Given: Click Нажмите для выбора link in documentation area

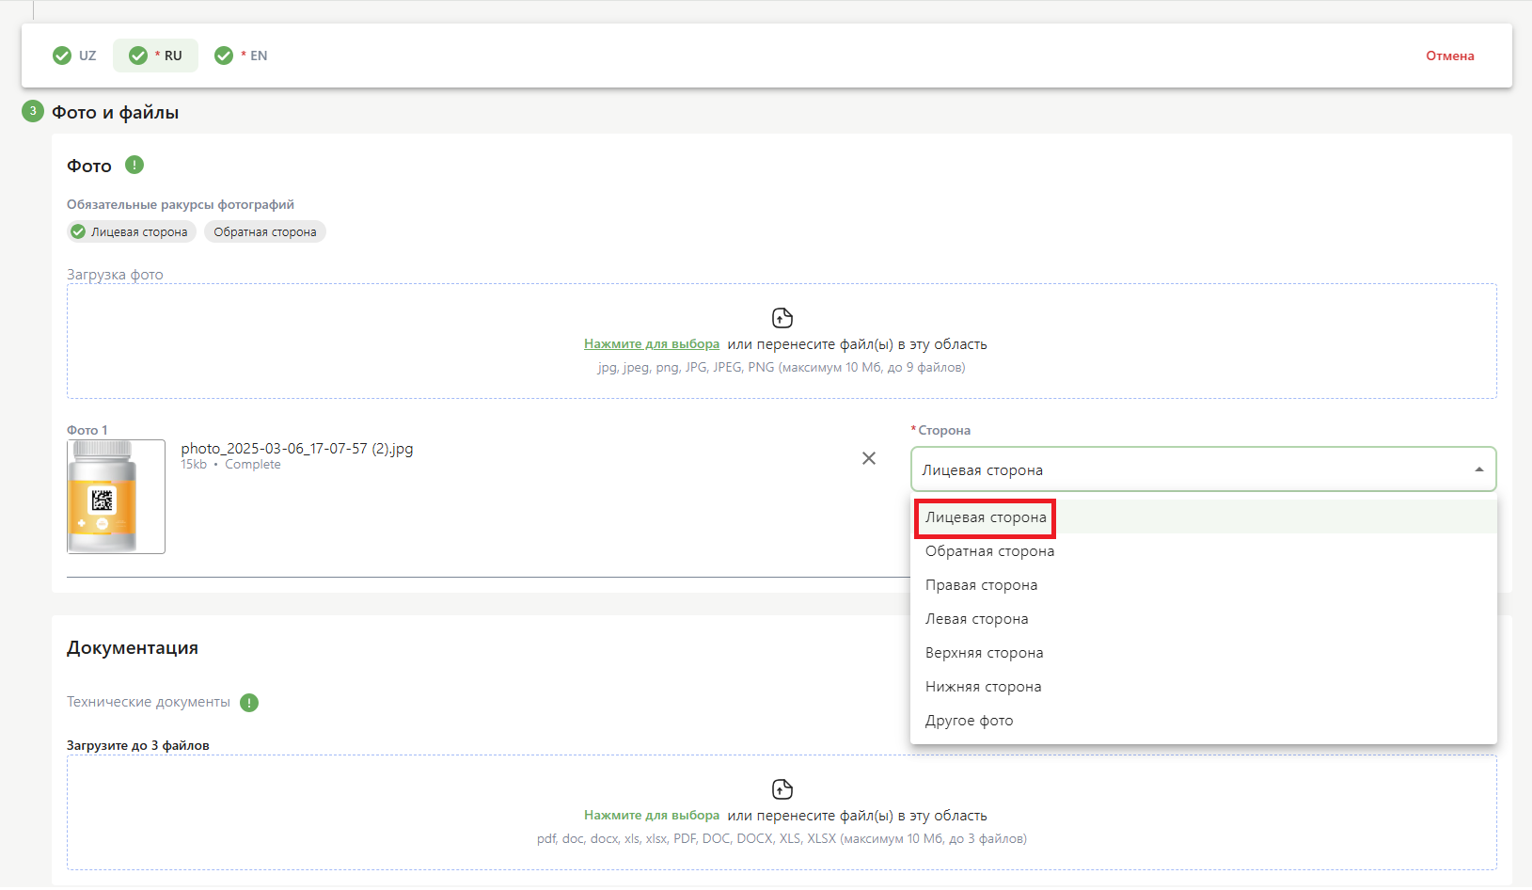Looking at the screenshot, I should [652, 816].
